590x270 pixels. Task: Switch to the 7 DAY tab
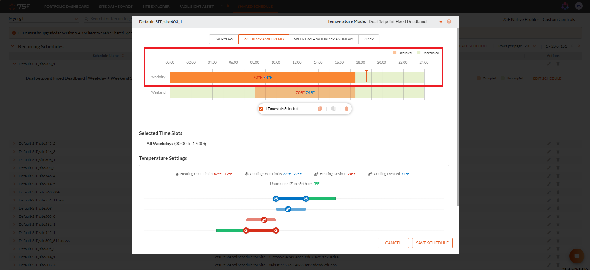(x=369, y=39)
